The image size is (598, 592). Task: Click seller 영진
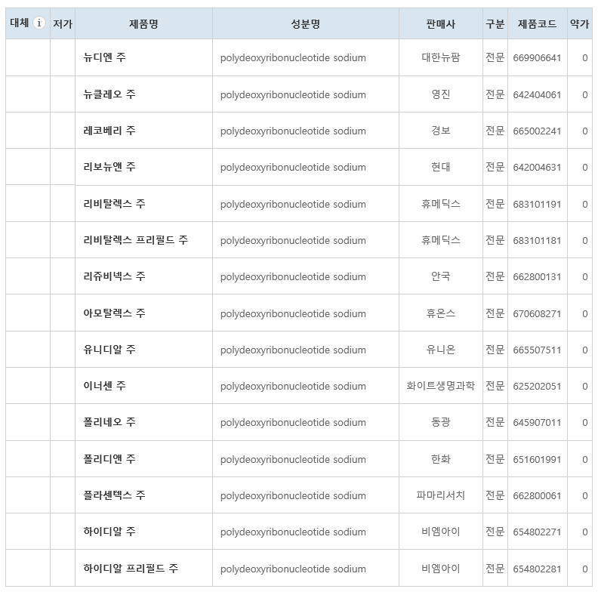click(440, 94)
